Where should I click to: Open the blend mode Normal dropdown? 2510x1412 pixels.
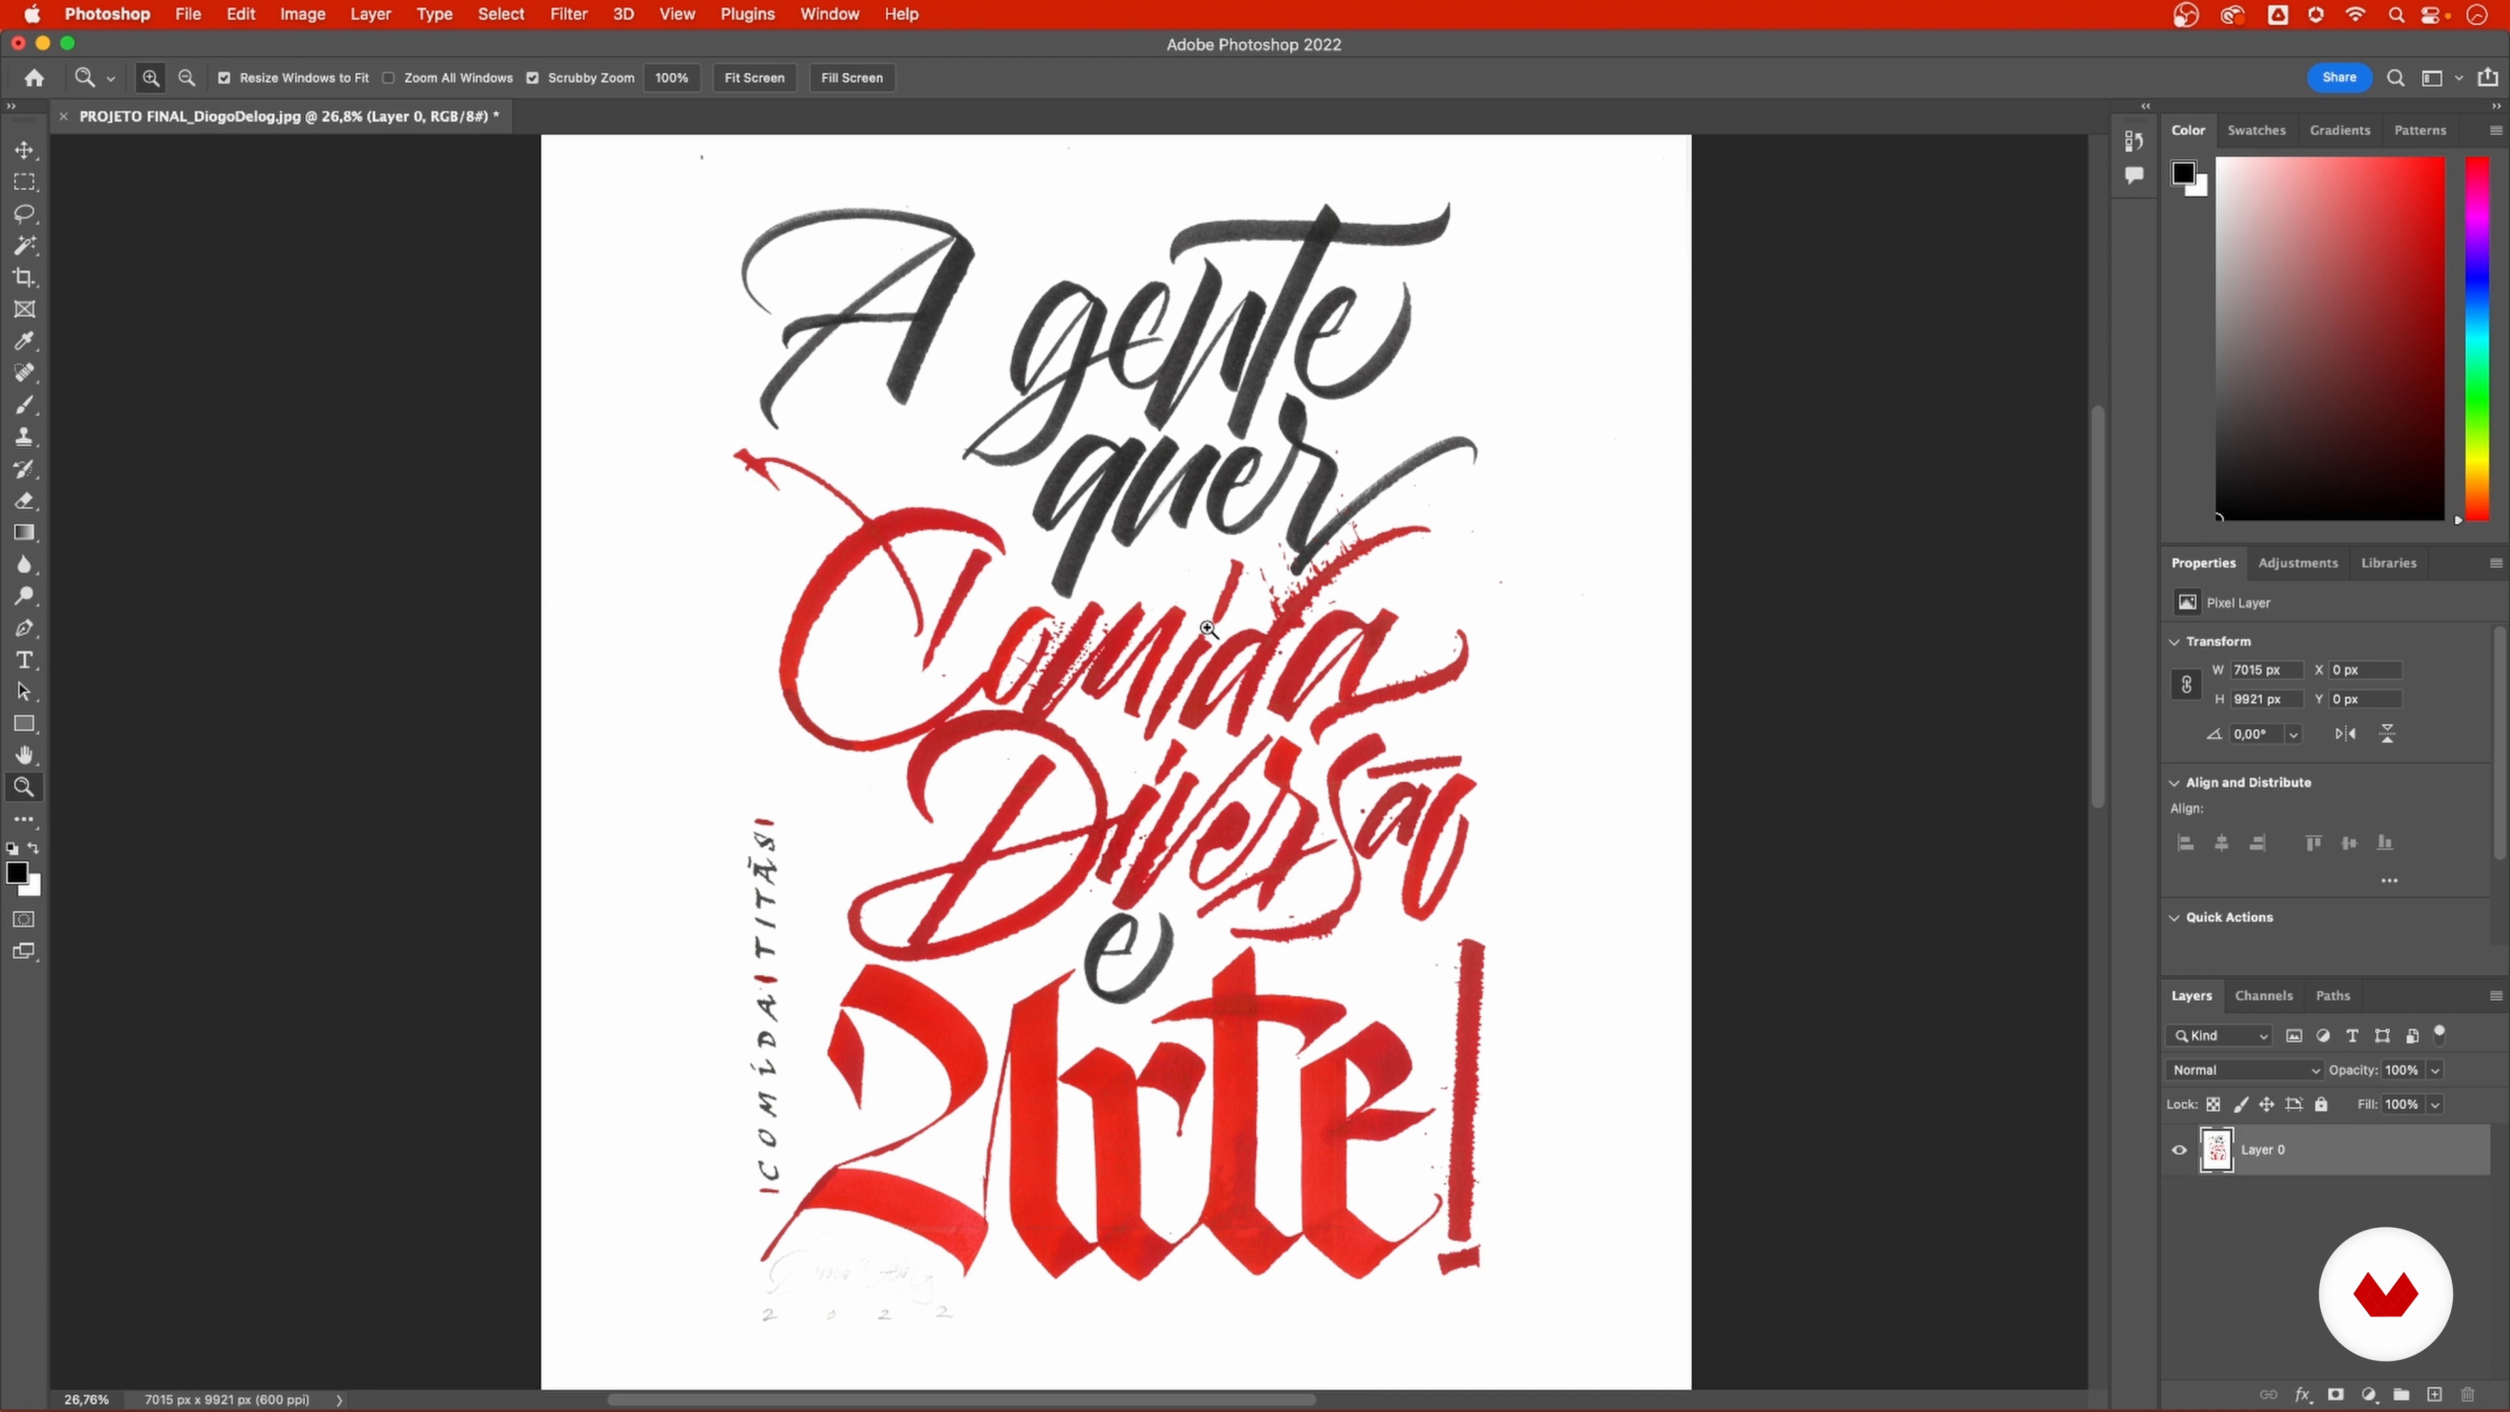tap(2244, 1070)
